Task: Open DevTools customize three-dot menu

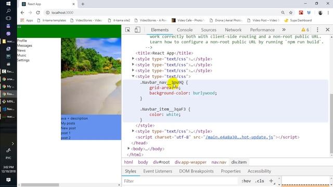Action: pos(317,30)
